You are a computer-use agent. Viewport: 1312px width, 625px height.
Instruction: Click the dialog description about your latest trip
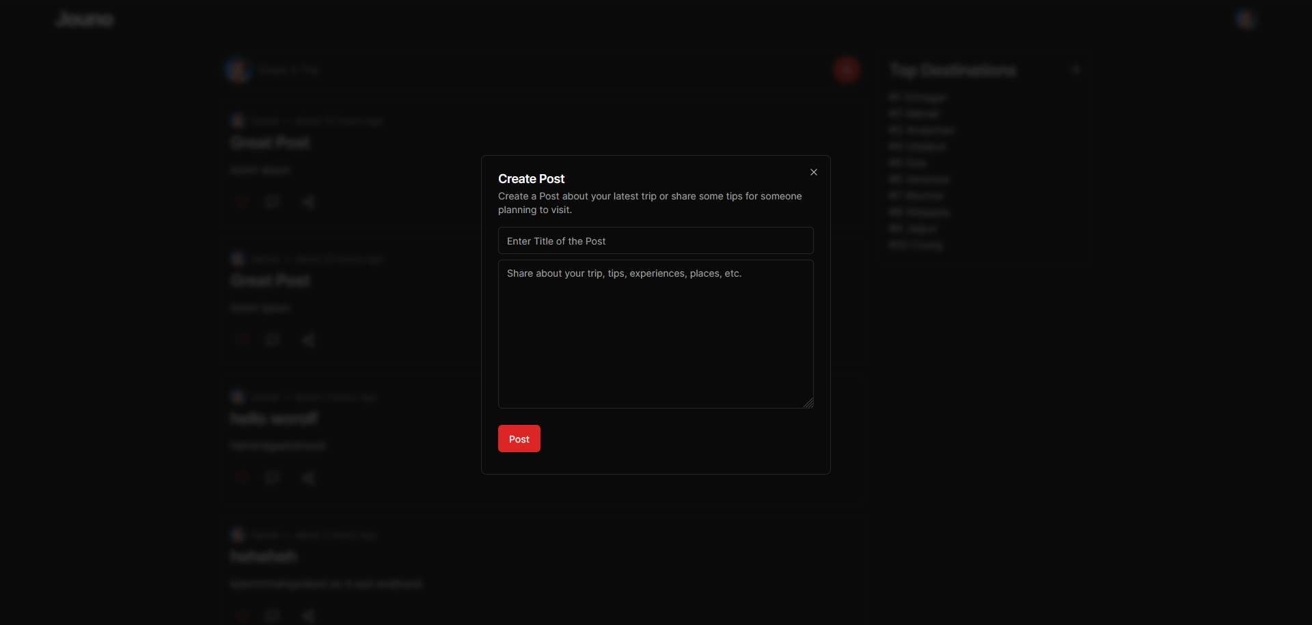(x=650, y=203)
